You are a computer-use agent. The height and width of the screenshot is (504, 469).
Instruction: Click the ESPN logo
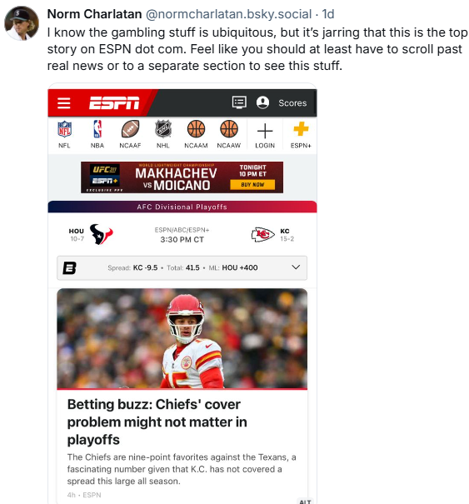click(x=114, y=102)
